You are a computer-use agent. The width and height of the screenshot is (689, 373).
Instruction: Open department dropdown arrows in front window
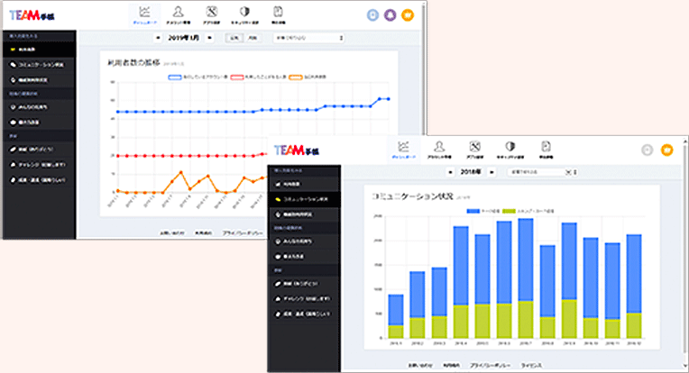tap(574, 172)
